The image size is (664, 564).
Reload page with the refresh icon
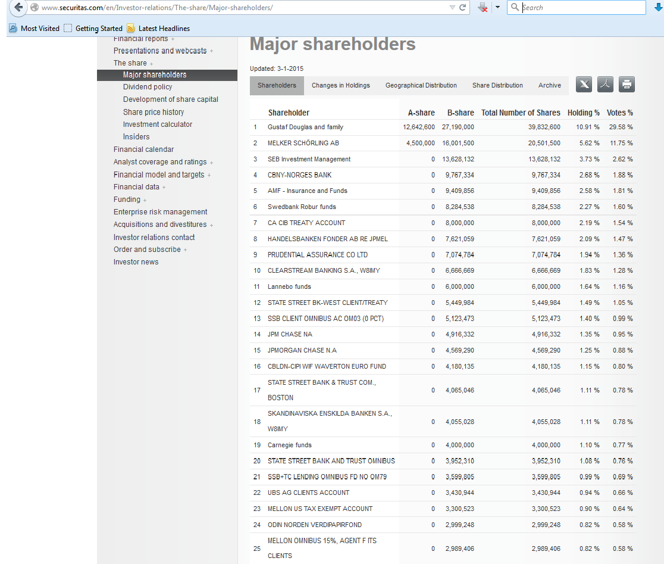463,7
